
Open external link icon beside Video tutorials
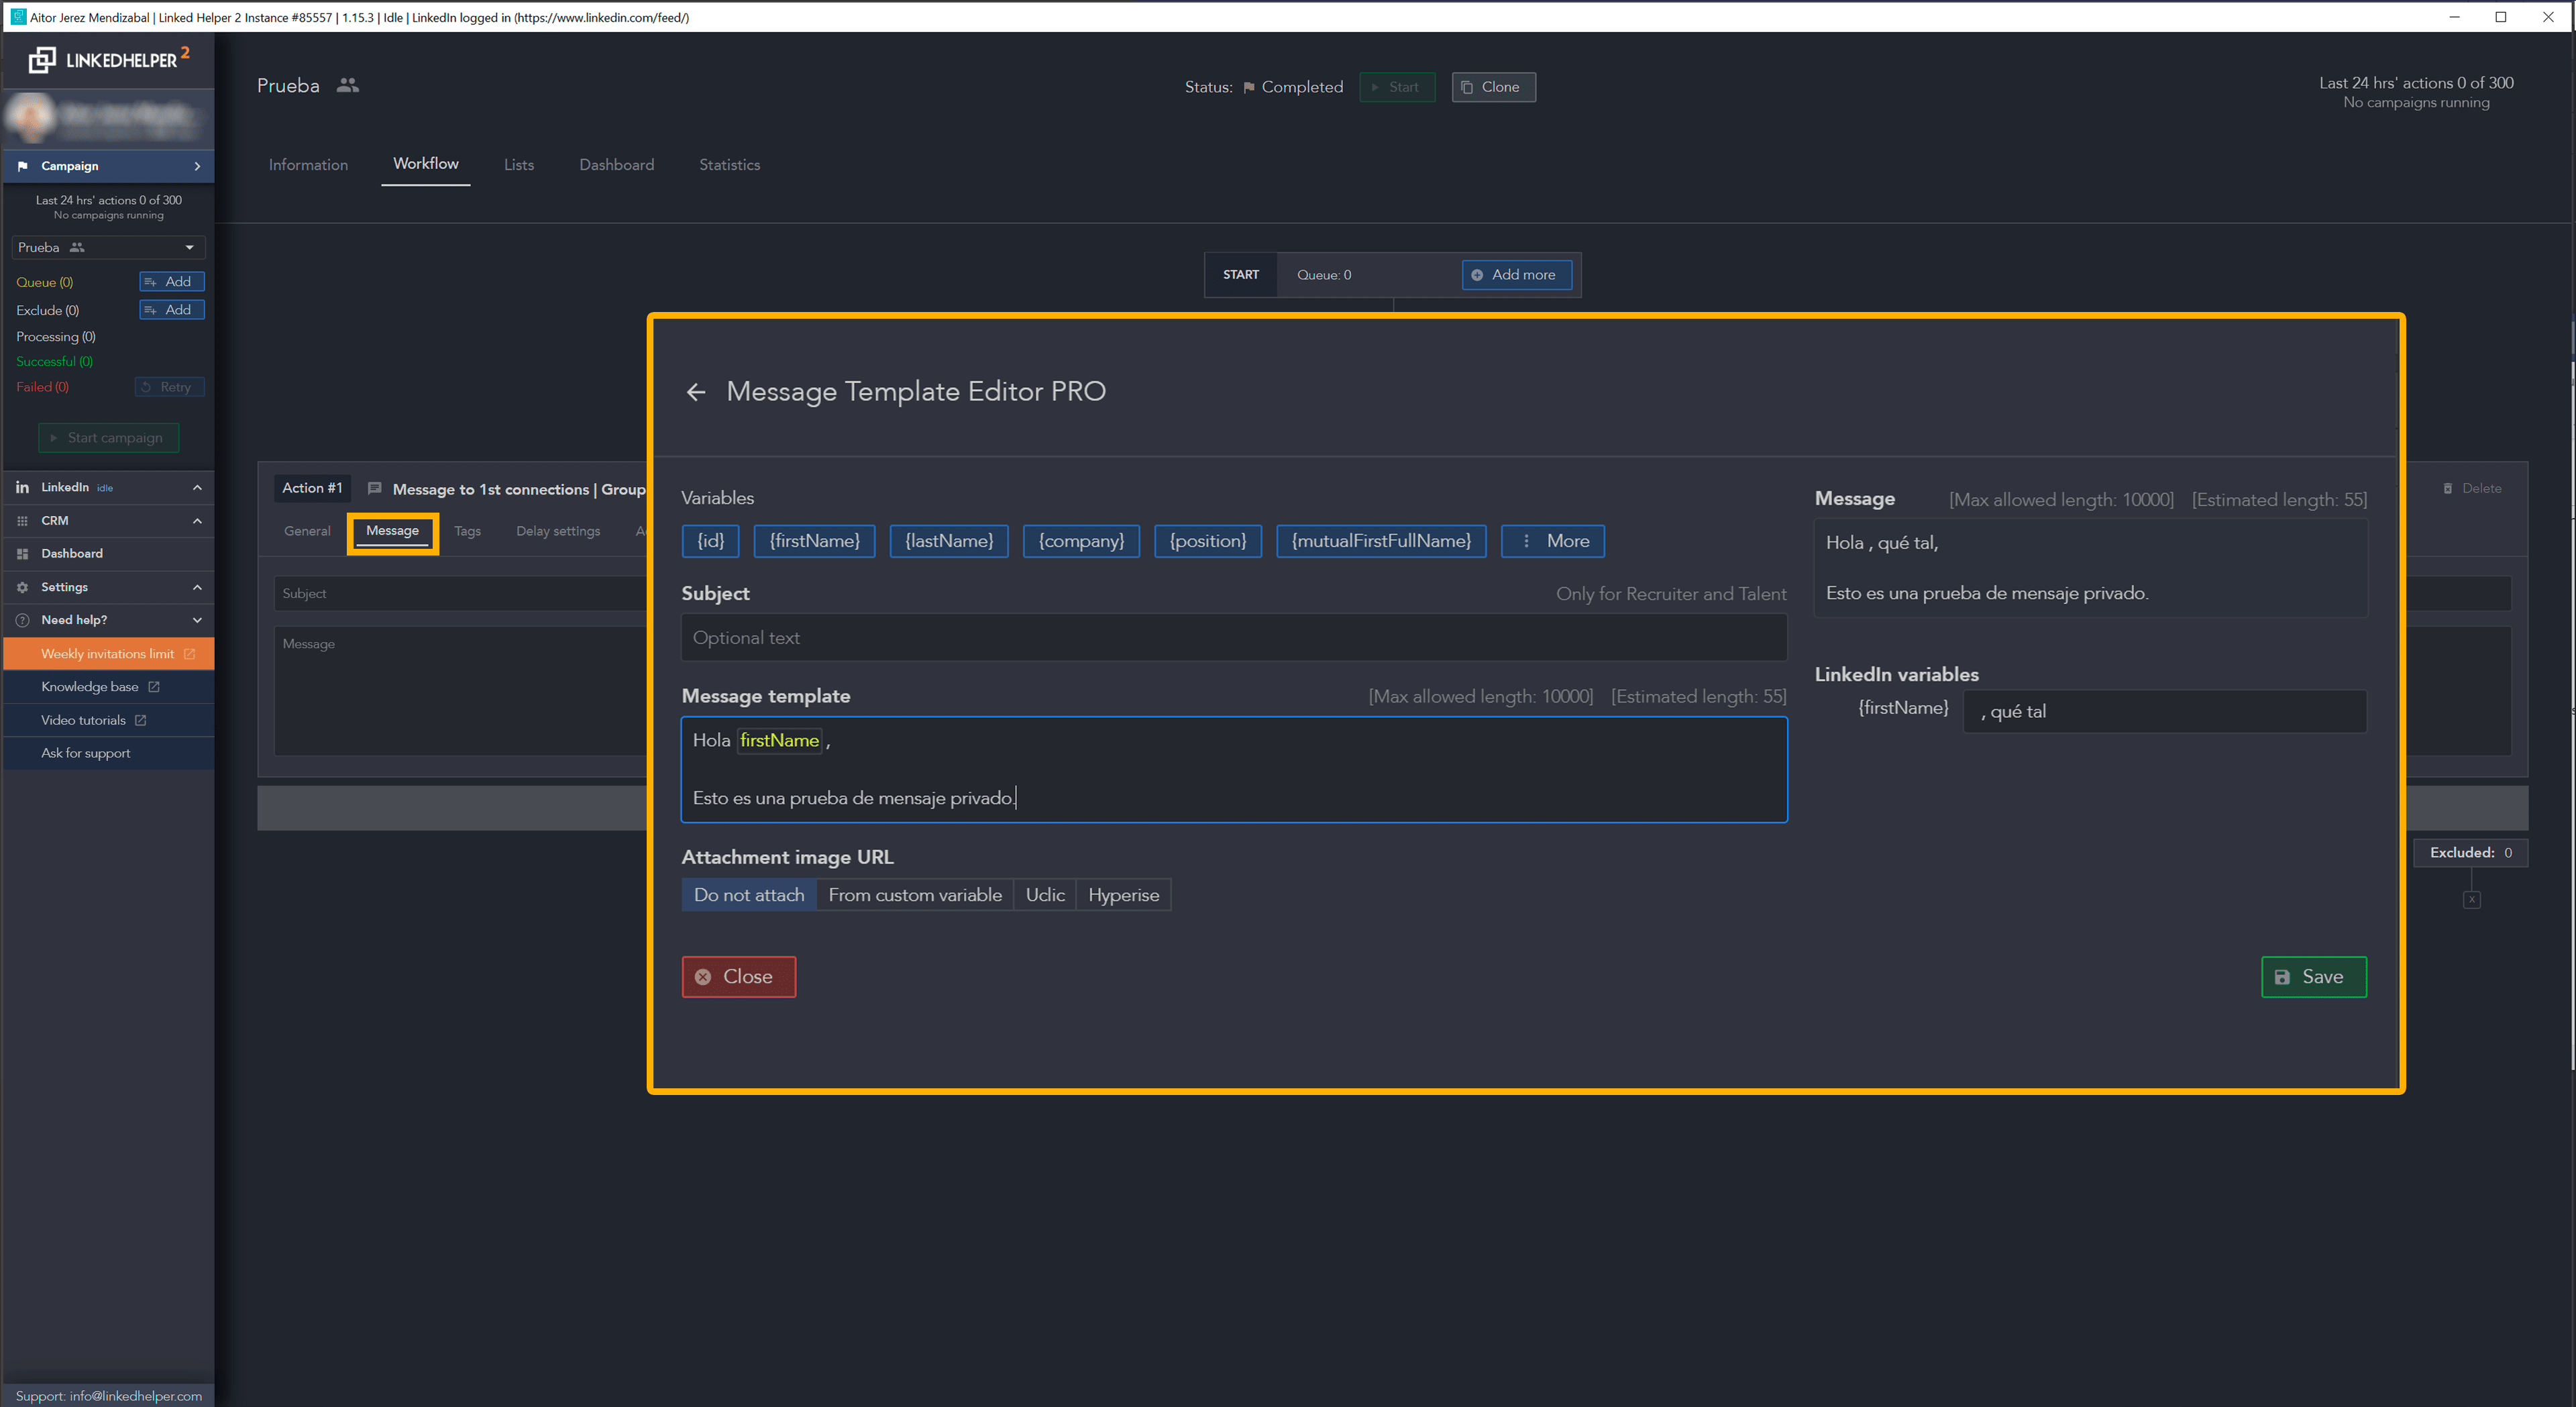click(x=140, y=720)
